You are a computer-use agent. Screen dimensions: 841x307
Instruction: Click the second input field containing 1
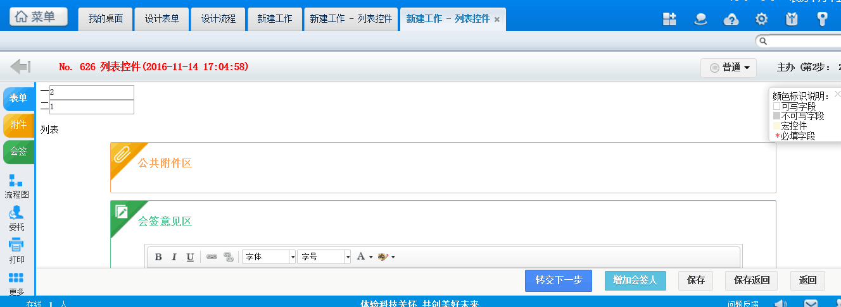(92, 107)
